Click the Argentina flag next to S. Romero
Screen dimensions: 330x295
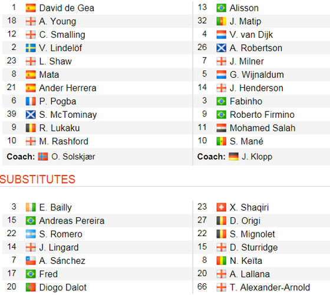[31, 234]
